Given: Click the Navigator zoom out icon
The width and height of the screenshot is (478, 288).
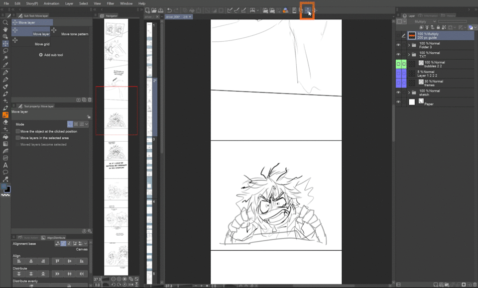Looking at the screenshot, I should tap(114, 279).
